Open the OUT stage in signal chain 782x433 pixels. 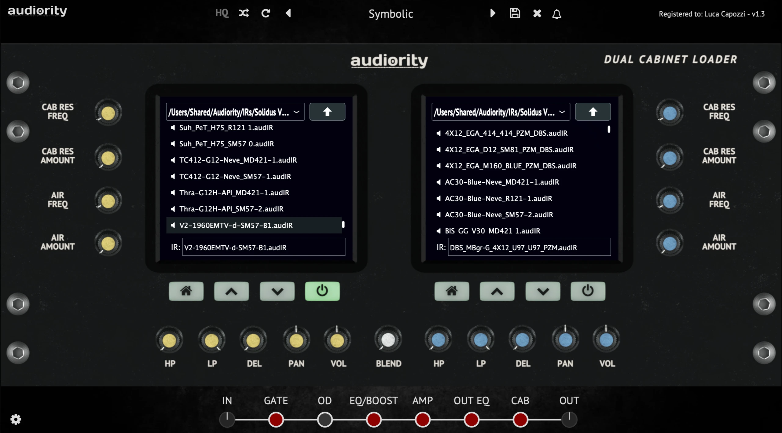coord(569,420)
